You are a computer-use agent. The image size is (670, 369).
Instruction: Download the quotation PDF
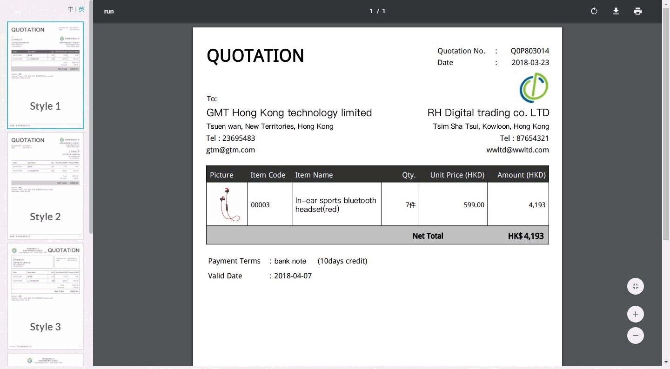tap(616, 11)
